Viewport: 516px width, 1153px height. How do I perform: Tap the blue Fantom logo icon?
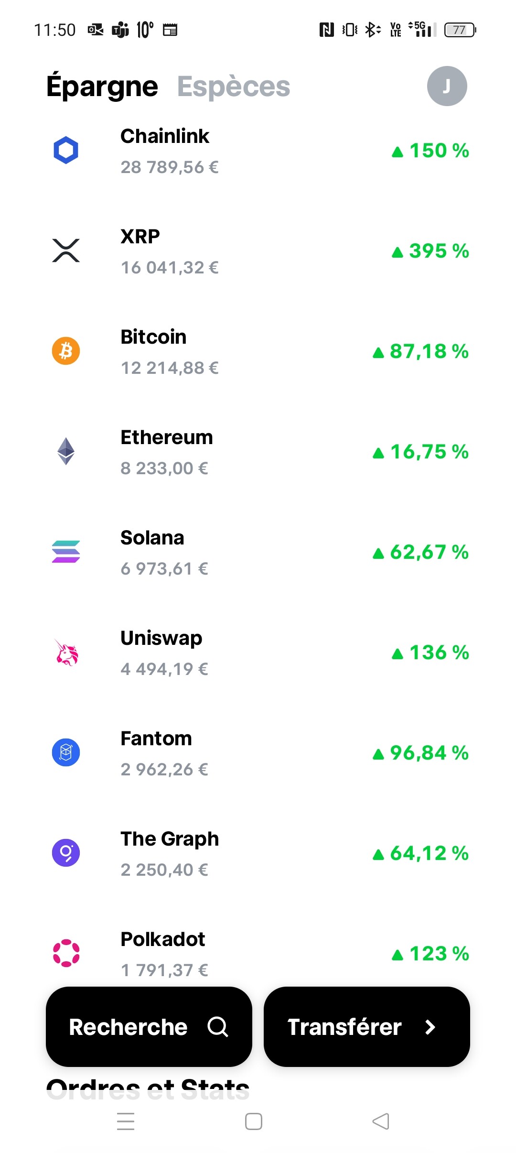[x=66, y=752]
